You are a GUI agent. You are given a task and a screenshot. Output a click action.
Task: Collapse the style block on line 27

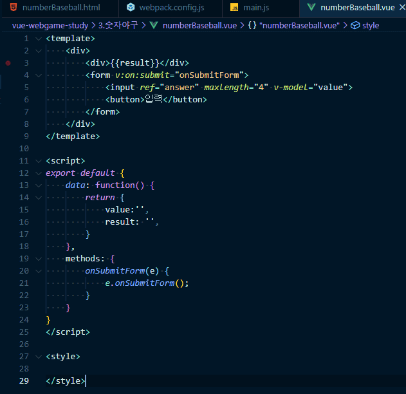click(x=39, y=357)
